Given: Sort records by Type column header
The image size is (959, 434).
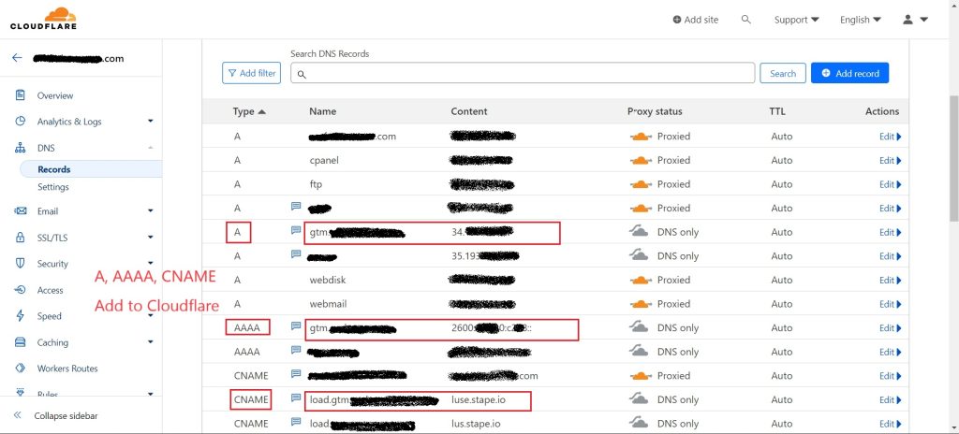Looking at the screenshot, I should click(249, 111).
